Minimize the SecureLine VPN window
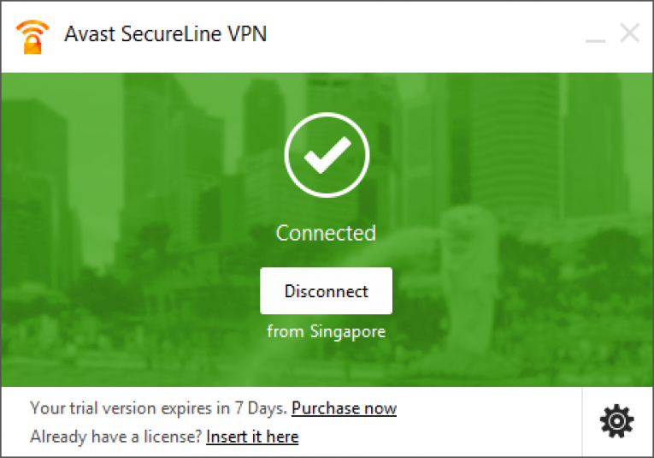Screen dimensions: 654x458 pyautogui.click(x=596, y=36)
